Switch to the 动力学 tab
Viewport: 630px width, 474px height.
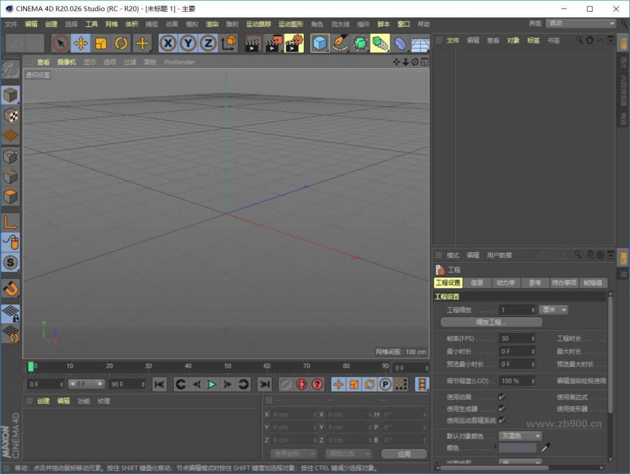point(507,283)
